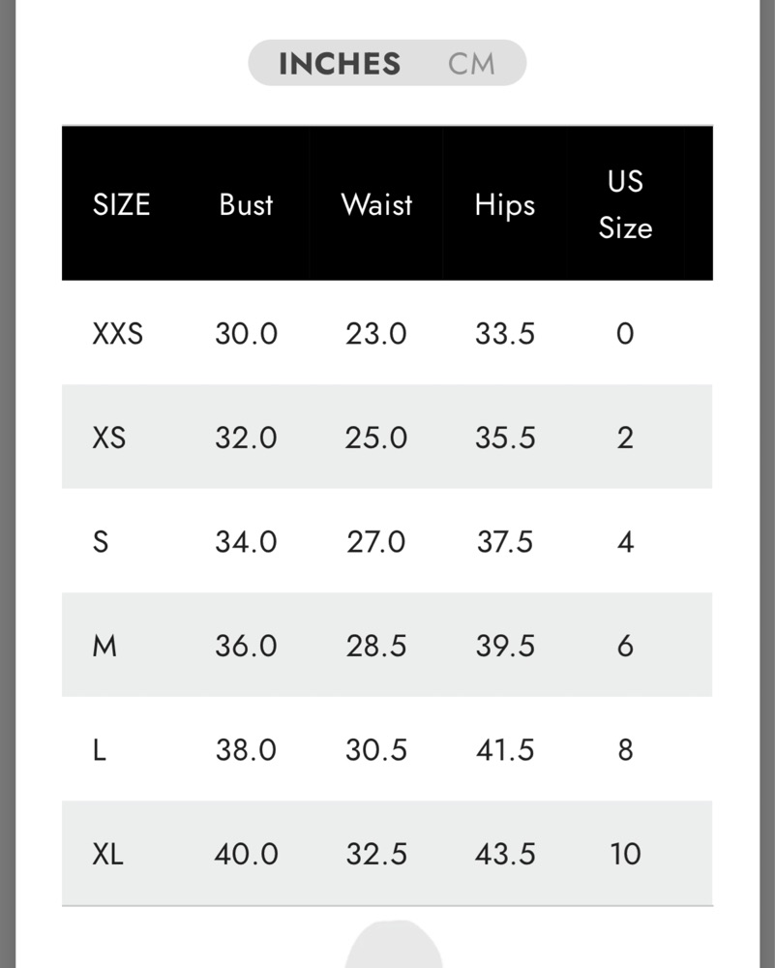Click the Hips column header
Viewport: 775px width, 968px height.
pyautogui.click(x=505, y=205)
